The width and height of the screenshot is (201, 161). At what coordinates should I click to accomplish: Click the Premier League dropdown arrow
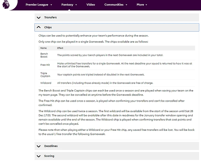51,5
